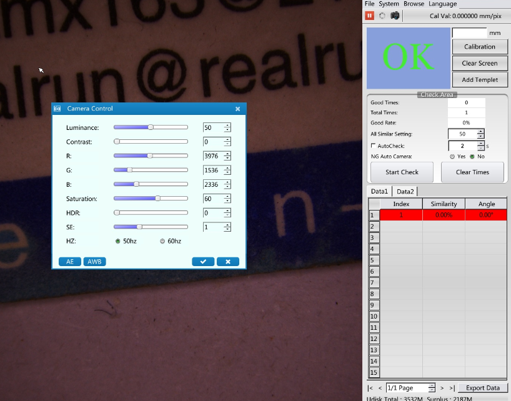Click the 1/1 Page input field

tap(407, 388)
